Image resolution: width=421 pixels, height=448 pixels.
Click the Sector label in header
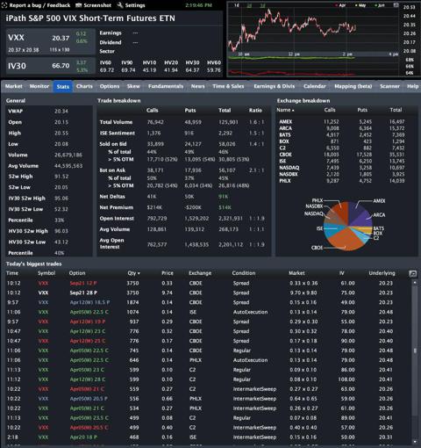tap(107, 51)
